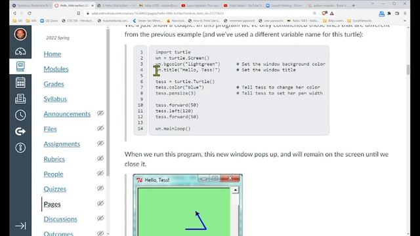
Task: Open the Modules course link
Action: [x=56, y=69]
